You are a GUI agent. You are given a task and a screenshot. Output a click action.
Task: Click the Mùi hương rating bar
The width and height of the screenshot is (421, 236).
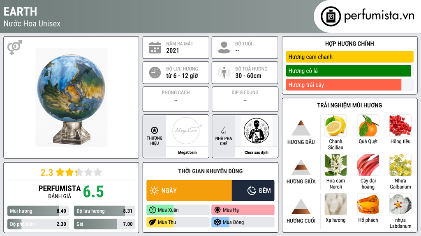click(38, 211)
